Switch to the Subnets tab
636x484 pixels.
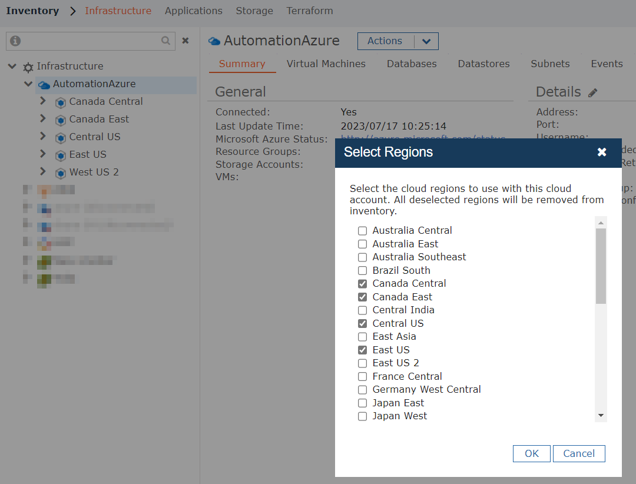551,64
